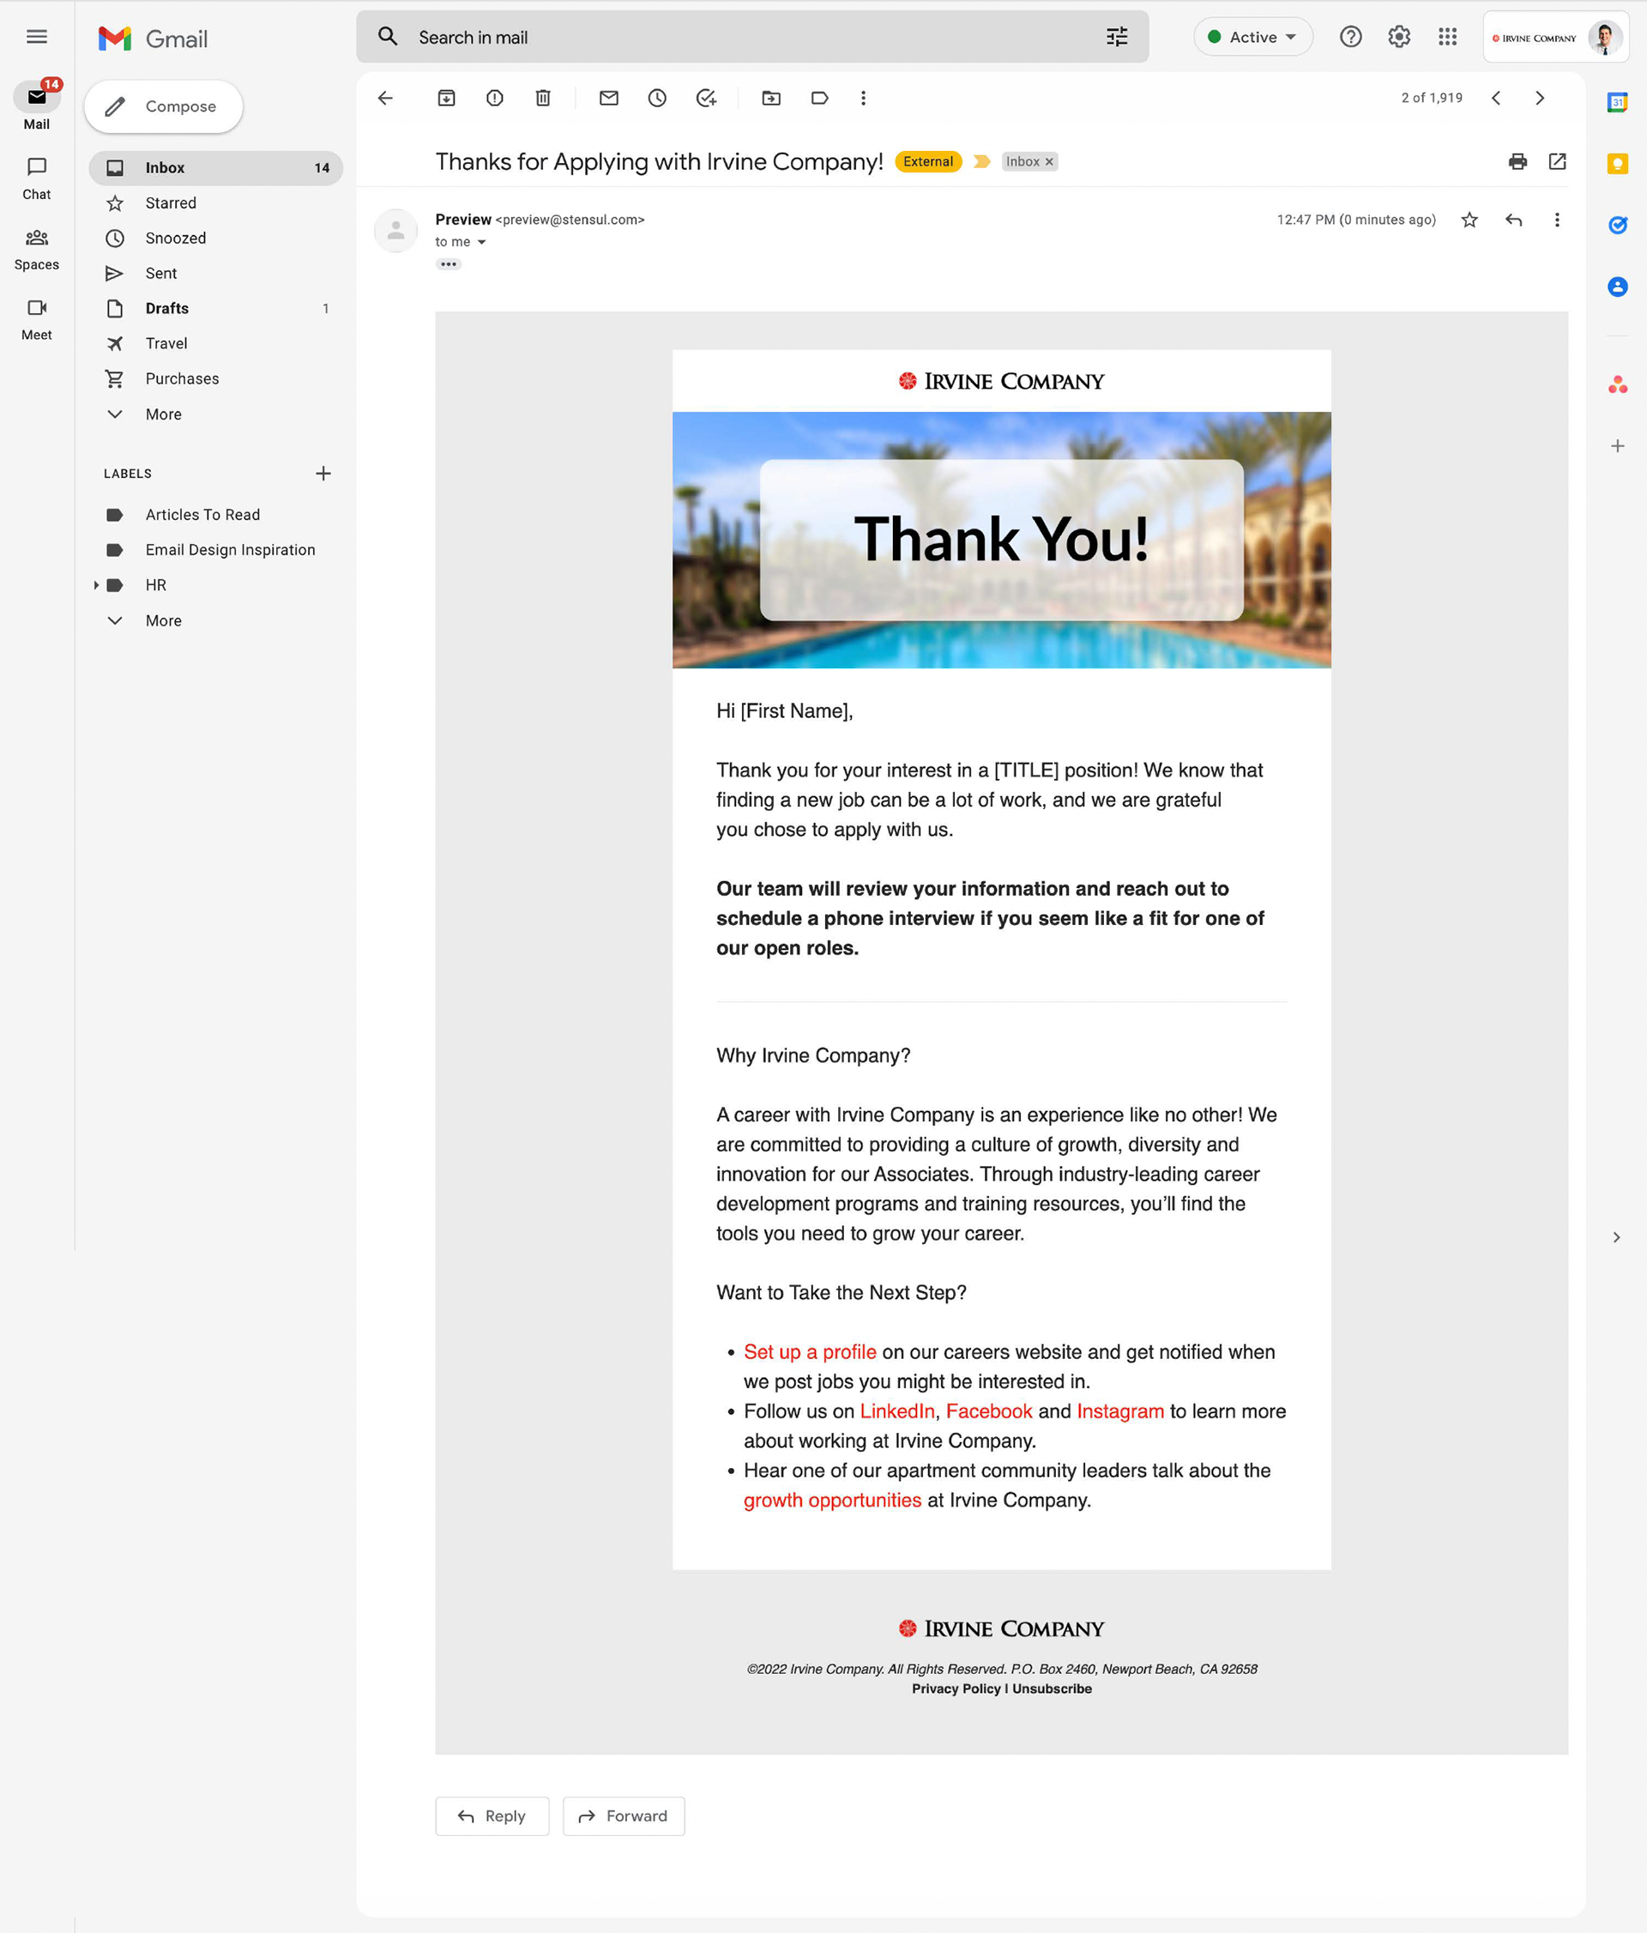Remove the Inbox label from message
This screenshot has height=1933, width=1647.
pyautogui.click(x=1049, y=162)
